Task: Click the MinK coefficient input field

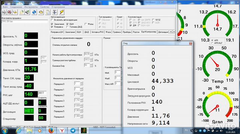Action: pos(118,72)
